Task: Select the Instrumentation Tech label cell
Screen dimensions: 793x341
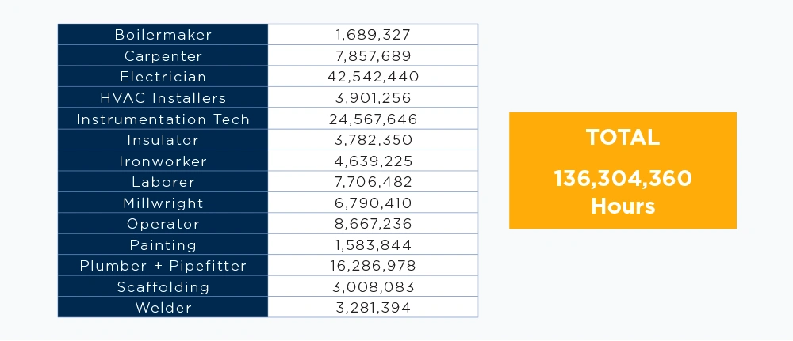Action: coord(163,119)
